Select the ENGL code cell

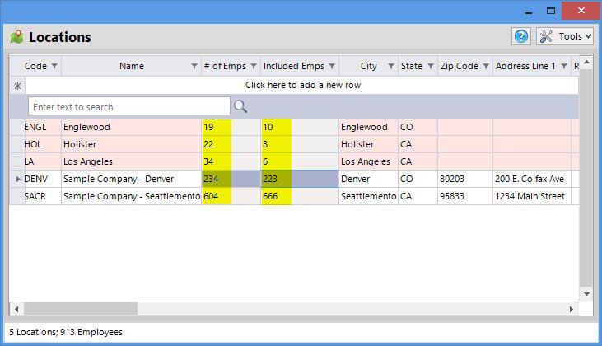(43, 127)
